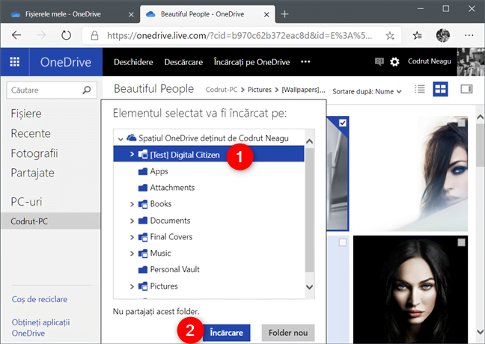This screenshot has width=485, height=344.
Task: Click the Codrut Neagu account picture
Action: pyautogui.click(x=471, y=62)
